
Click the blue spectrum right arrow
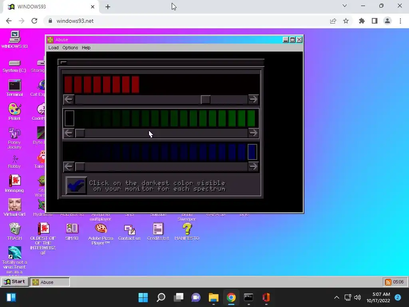pyautogui.click(x=253, y=166)
